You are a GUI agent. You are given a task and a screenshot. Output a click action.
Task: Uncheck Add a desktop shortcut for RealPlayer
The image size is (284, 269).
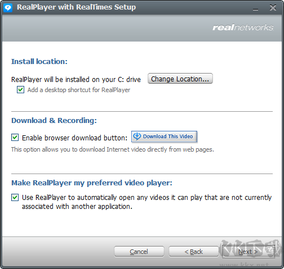point(20,90)
